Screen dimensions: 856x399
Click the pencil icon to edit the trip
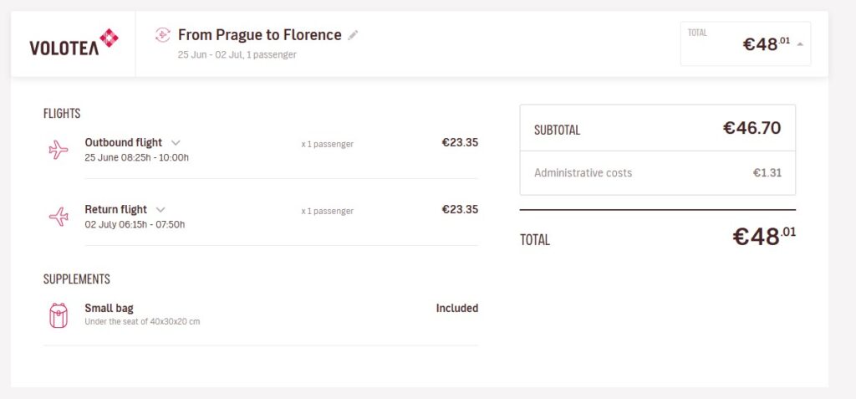point(354,35)
